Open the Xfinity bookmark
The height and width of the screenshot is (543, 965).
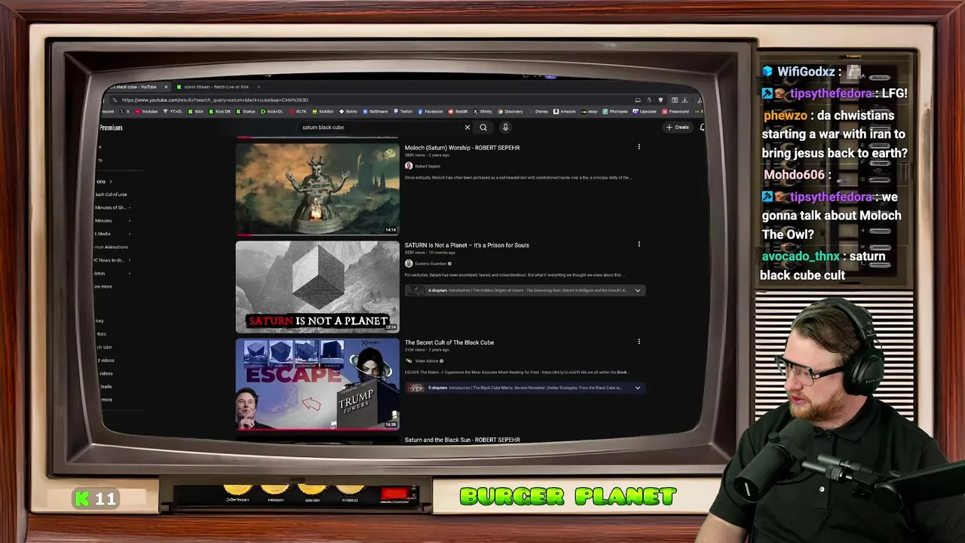(x=482, y=112)
